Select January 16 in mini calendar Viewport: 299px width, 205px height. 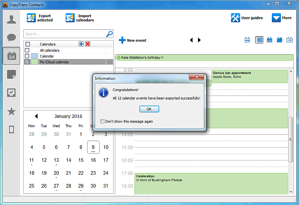[x=93, y=160]
